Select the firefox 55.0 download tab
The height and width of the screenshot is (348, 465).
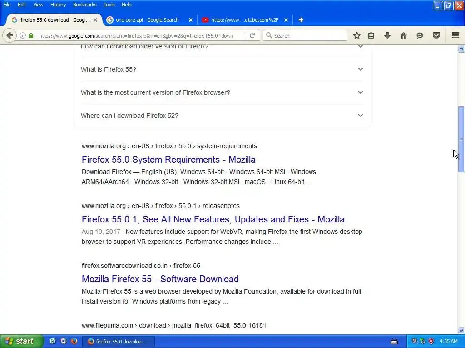(x=54, y=20)
